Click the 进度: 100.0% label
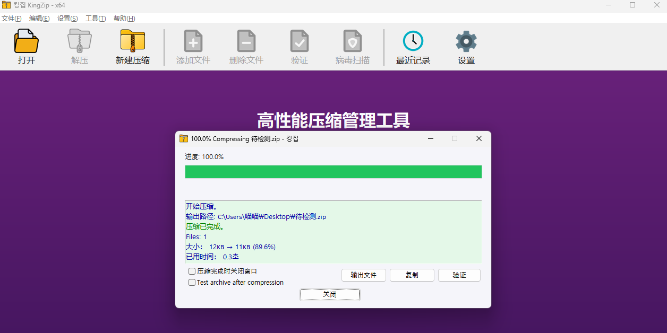 tap(204, 157)
